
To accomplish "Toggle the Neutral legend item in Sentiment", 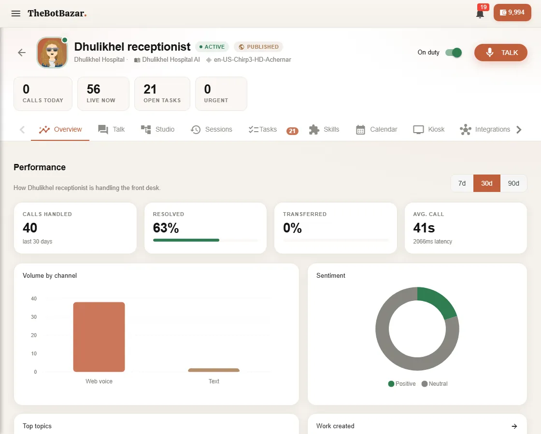I will point(435,384).
